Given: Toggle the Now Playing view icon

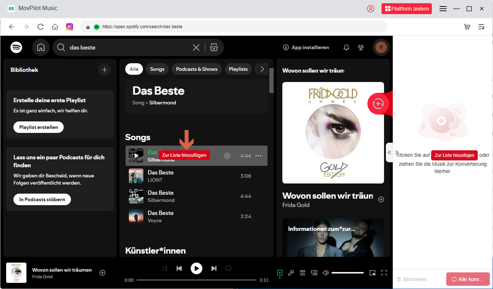Looking at the screenshot, I should [280, 273].
